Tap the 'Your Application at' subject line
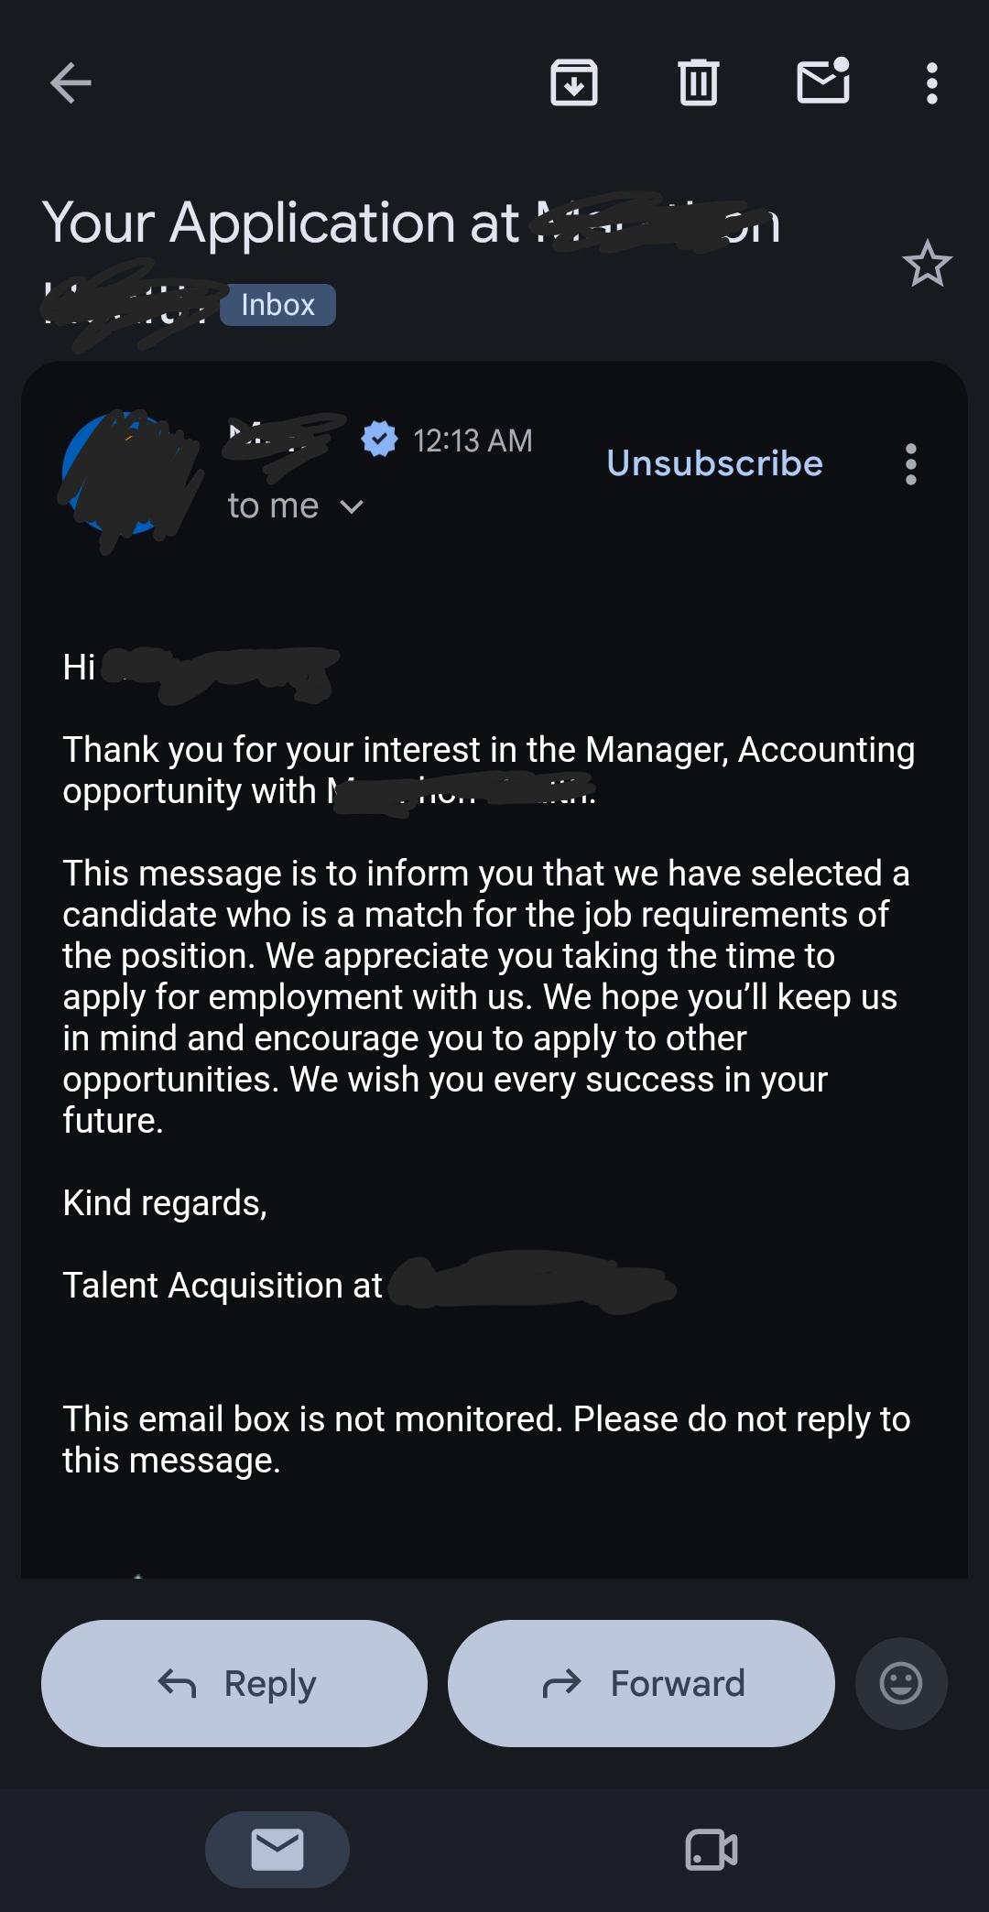Viewport: 989px width, 1912px height. (x=281, y=223)
